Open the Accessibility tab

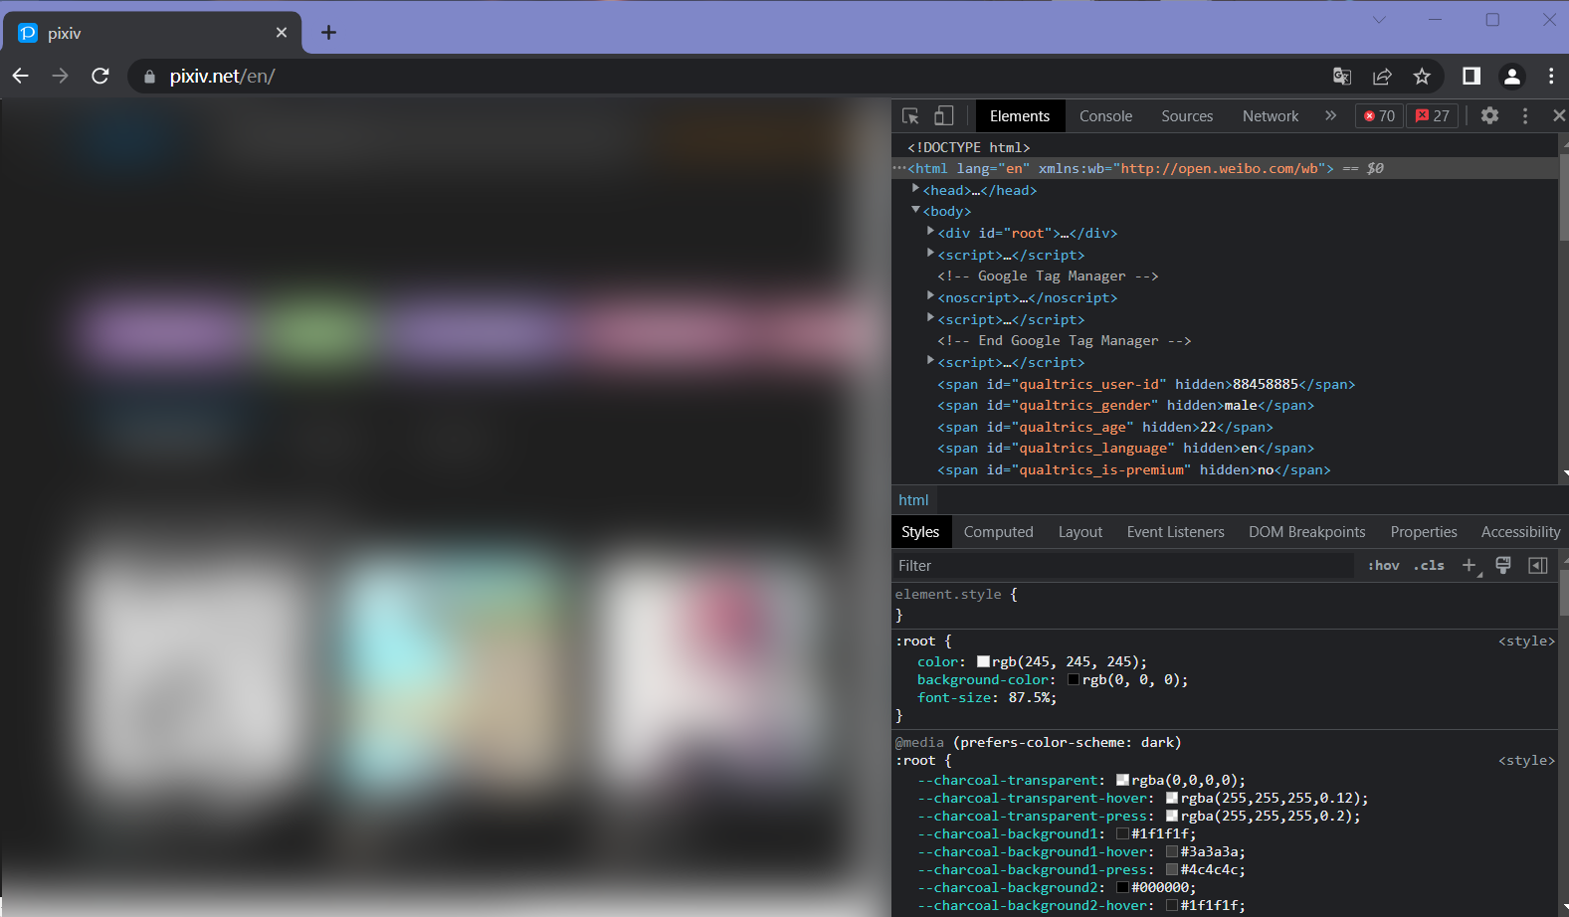click(x=1520, y=532)
